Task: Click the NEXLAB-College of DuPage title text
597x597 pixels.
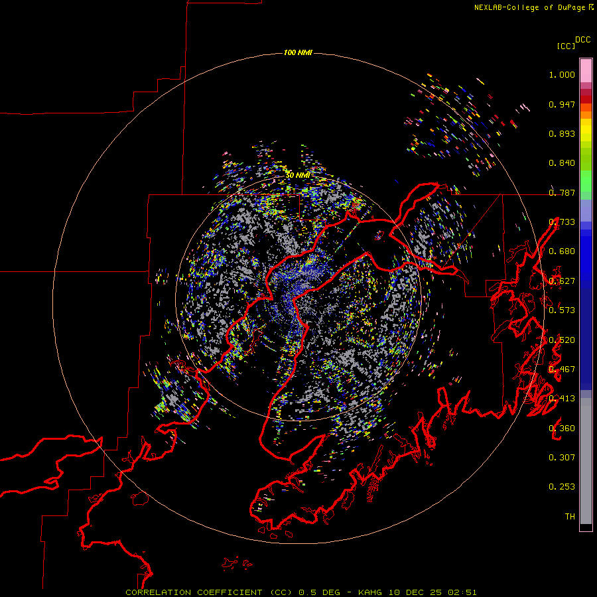Action: [x=529, y=7]
